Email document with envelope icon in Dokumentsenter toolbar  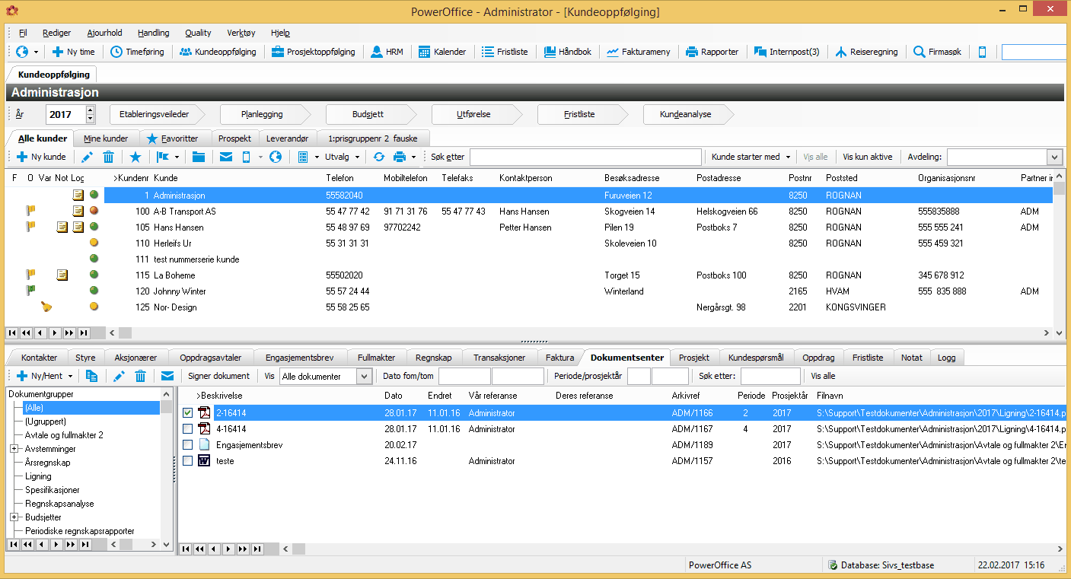pos(167,376)
